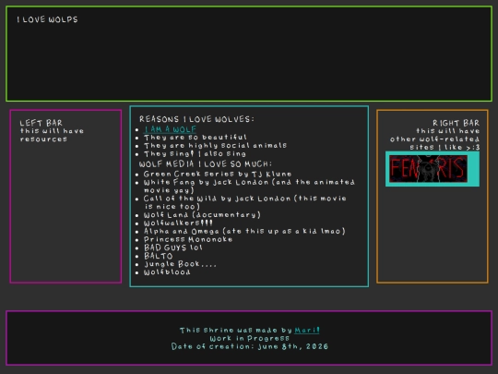This screenshot has height=374, width=498.
Task: Click 'BALTO' list item
Action: pos(159,256)
